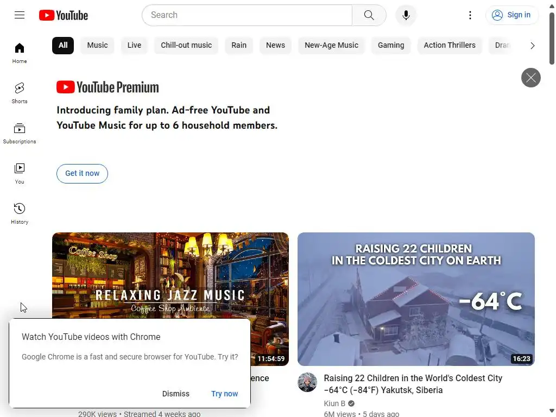556x417 pixels.
Task: Open Relaxing Jazz Music video thumbnail
Action: coord(170,275)
